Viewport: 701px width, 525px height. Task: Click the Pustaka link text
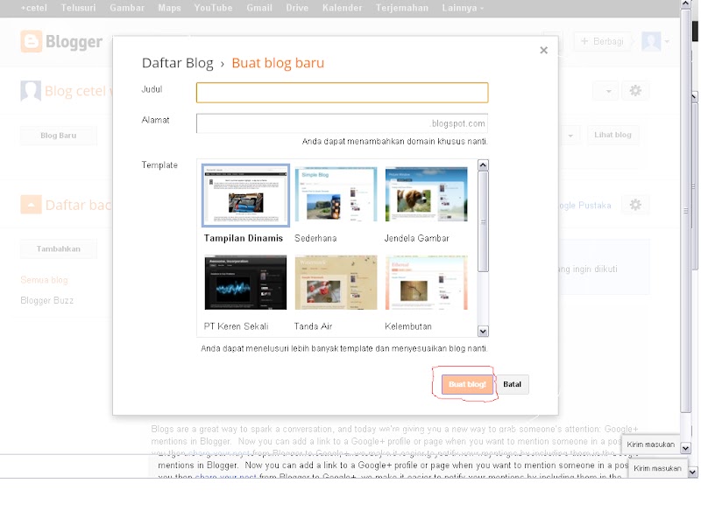point(595,206)
